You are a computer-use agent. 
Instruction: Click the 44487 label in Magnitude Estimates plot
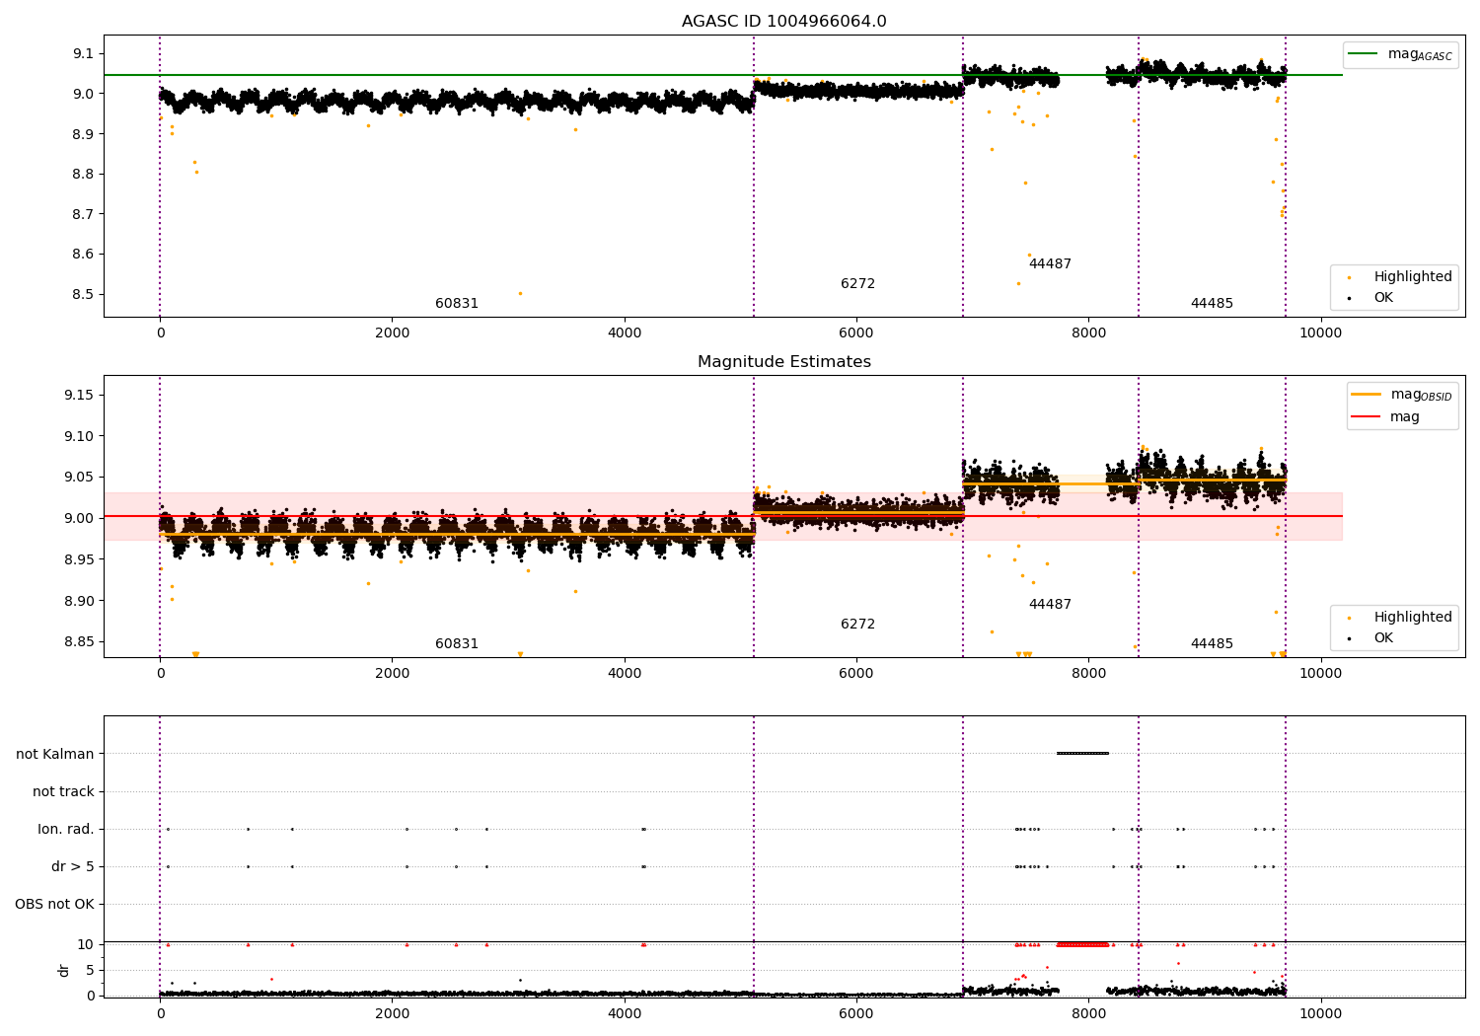tap(1050, 605)
